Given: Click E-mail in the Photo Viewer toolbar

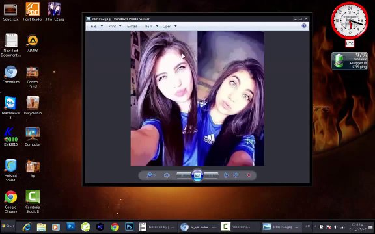Looking at the screenshot, I should (x=132, y=26).
